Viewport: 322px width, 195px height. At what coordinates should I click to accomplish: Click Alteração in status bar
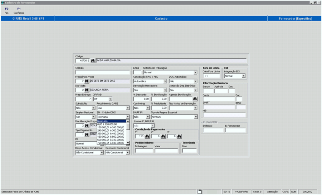272,192
